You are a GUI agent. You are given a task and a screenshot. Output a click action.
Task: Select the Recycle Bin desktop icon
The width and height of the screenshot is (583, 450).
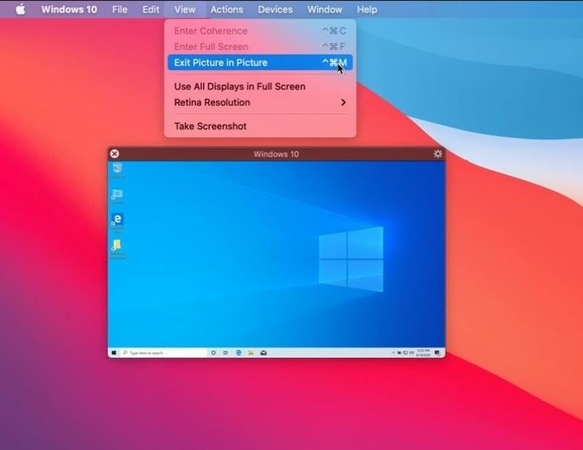[117, 170]
